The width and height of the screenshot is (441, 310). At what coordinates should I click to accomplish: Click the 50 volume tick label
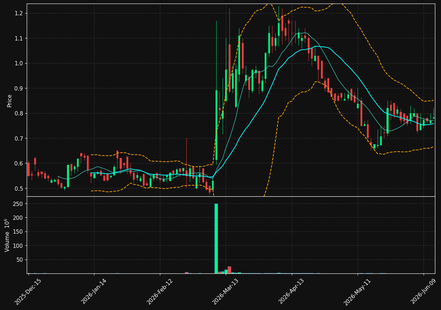point(20,260)
